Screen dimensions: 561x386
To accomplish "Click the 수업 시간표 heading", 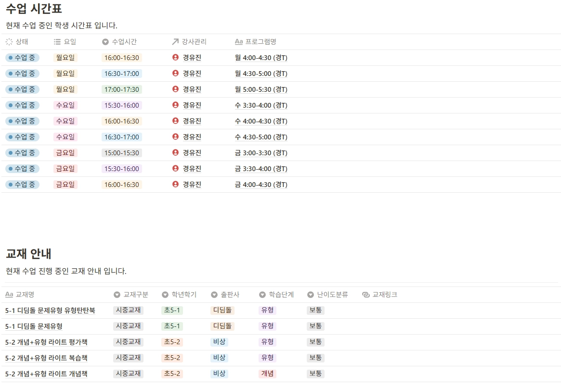I will click(x=34, y=8).
